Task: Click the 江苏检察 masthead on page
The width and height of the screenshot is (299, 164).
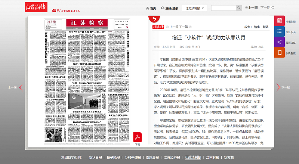Action: click(x=87, y=23)
